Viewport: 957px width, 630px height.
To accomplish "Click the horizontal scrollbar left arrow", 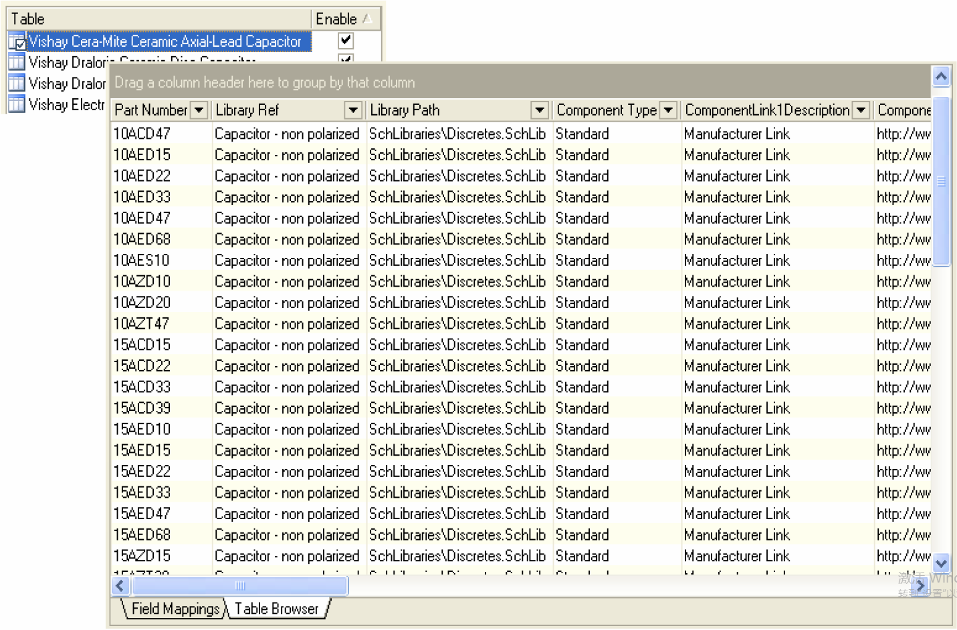I will [120, 586].
